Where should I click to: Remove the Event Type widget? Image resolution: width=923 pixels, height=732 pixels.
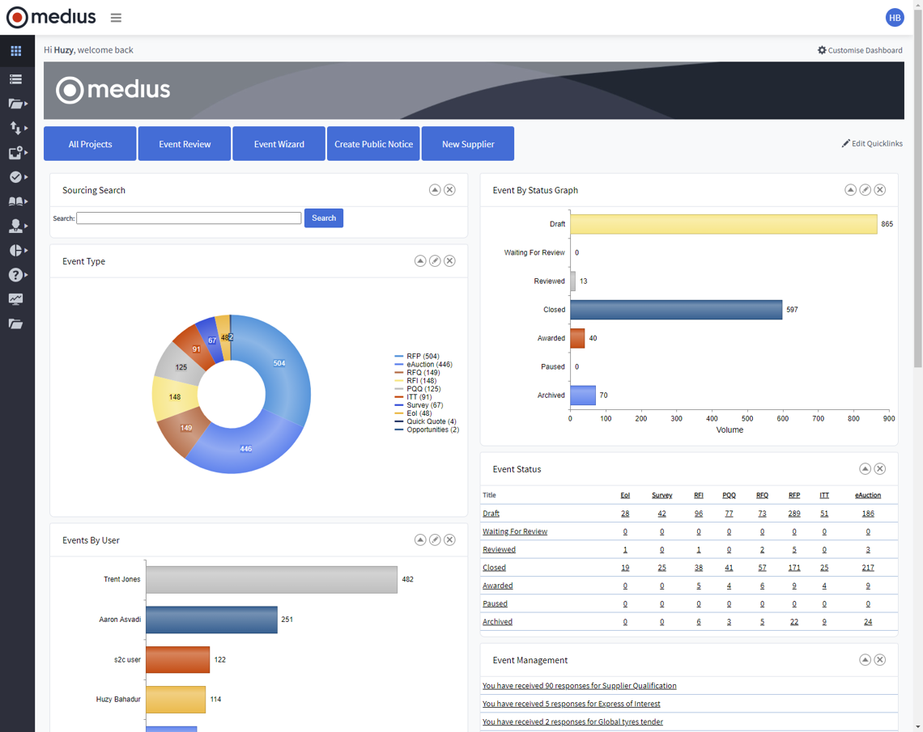pyautogui.click(x=449, y=261)
